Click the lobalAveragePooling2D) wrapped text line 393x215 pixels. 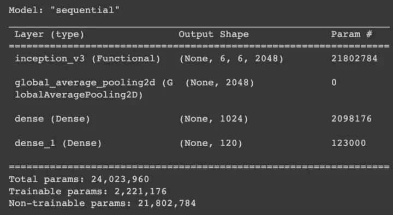(x=79, y=95)
